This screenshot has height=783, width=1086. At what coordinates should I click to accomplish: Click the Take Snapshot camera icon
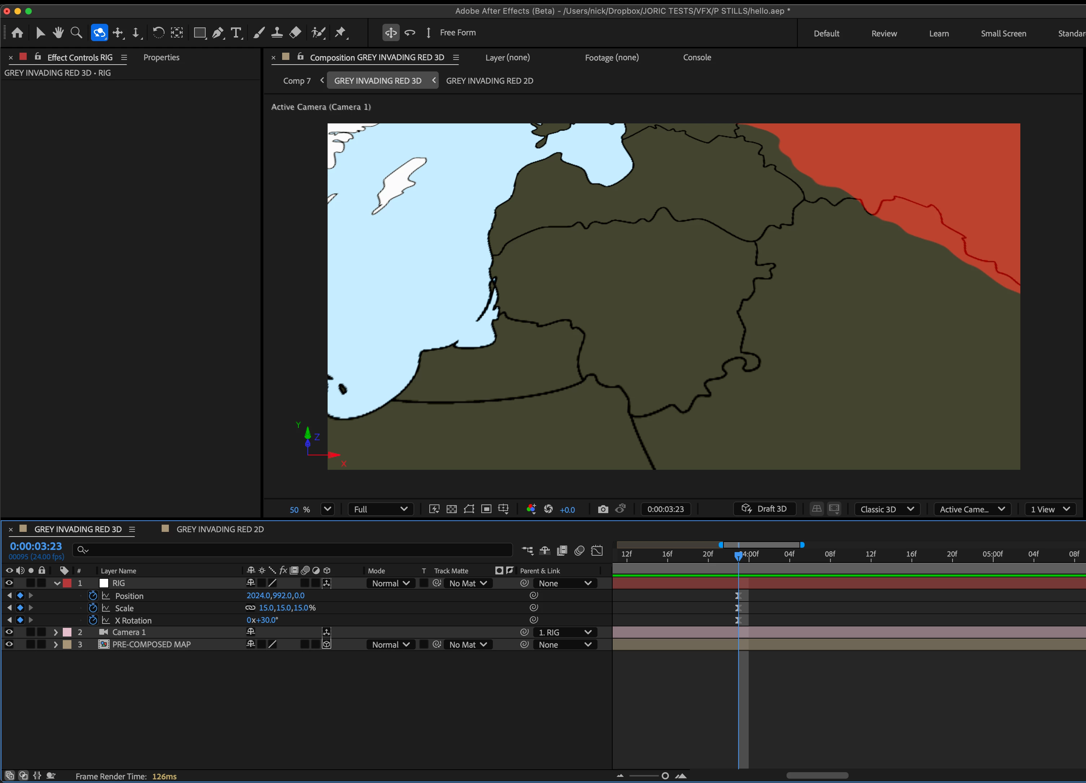(x=603, y=509)
